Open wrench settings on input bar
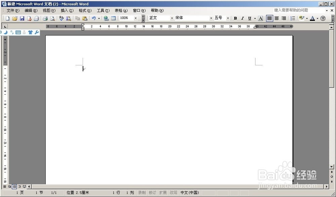Screen dimensions: 336x197 (x=36, y=32)
